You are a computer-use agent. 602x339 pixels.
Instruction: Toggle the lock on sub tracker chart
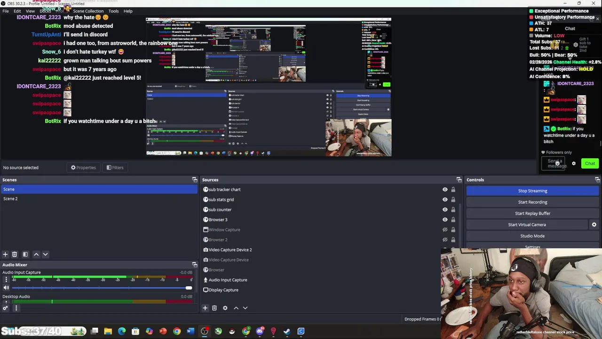453,190
